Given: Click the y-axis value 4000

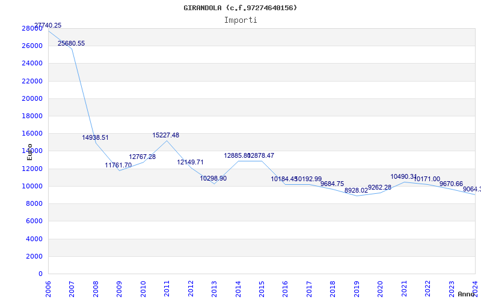Looking at the screenshot, I should tap(34, 239).
